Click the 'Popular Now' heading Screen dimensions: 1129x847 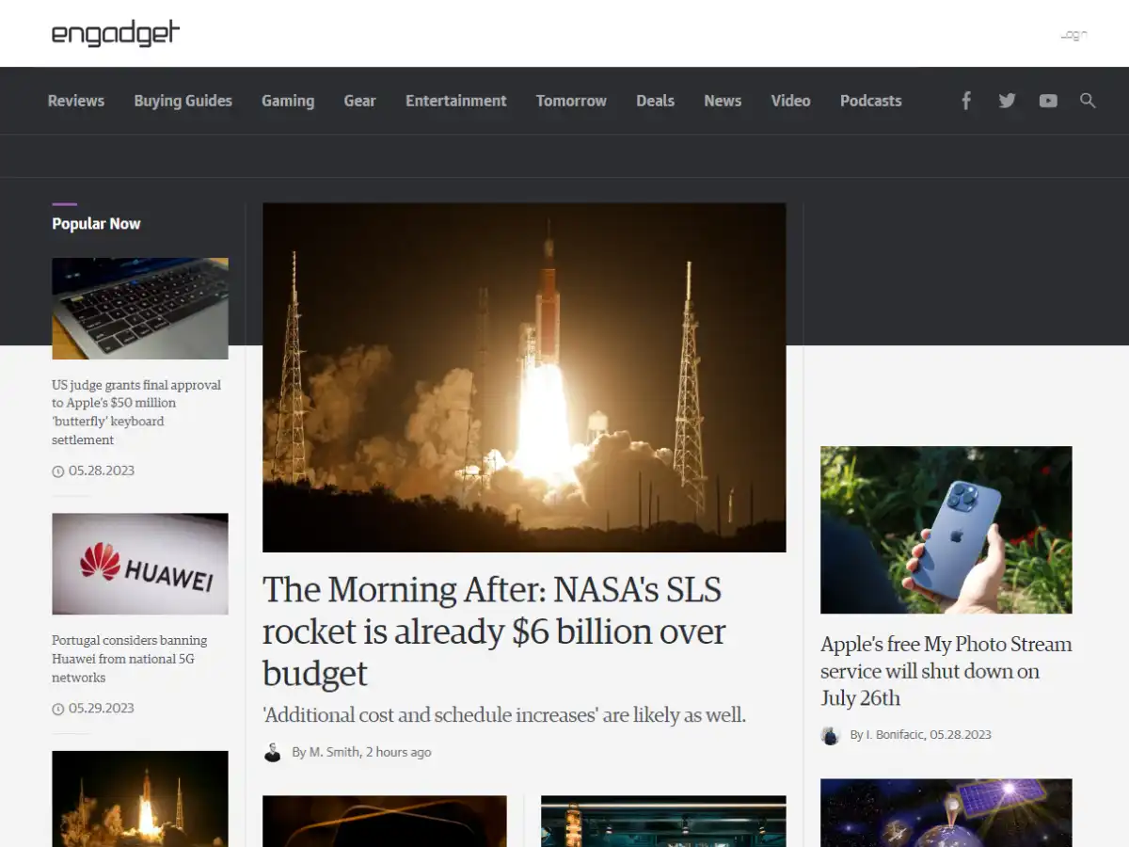coord(96,224)
